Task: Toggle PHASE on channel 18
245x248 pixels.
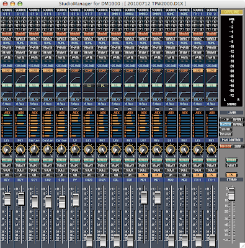Action: click(x=20, y=48)
